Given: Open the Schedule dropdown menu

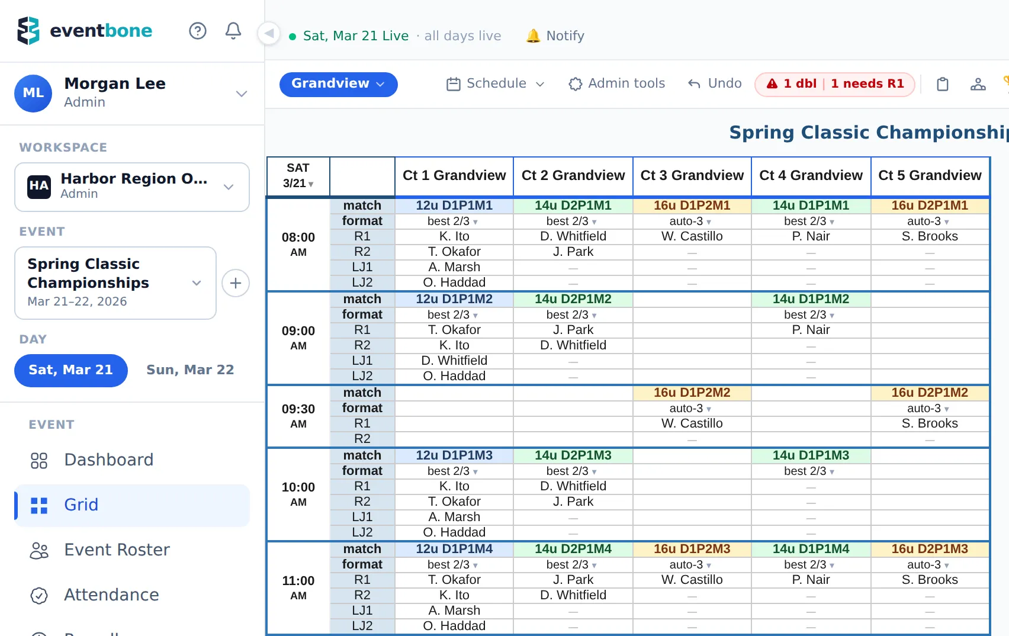Looking at the screenshot, I should click(x=496, y=84).
